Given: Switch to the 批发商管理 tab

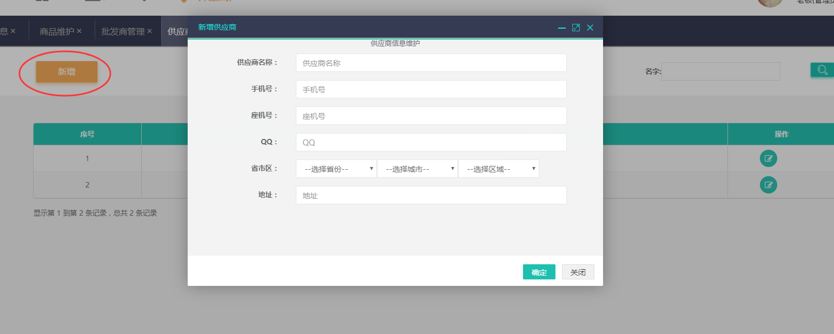Looking at the screenshot, I should 123,31.
